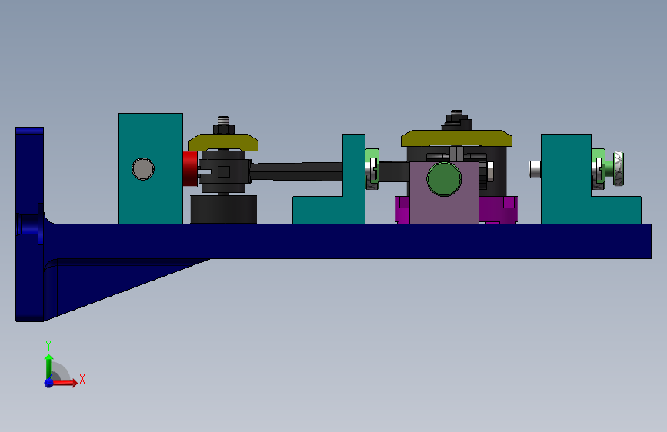Select the red cylinder beside the teal block
The height and width of the screenshot is (432, 667).
tap(190, 169)
